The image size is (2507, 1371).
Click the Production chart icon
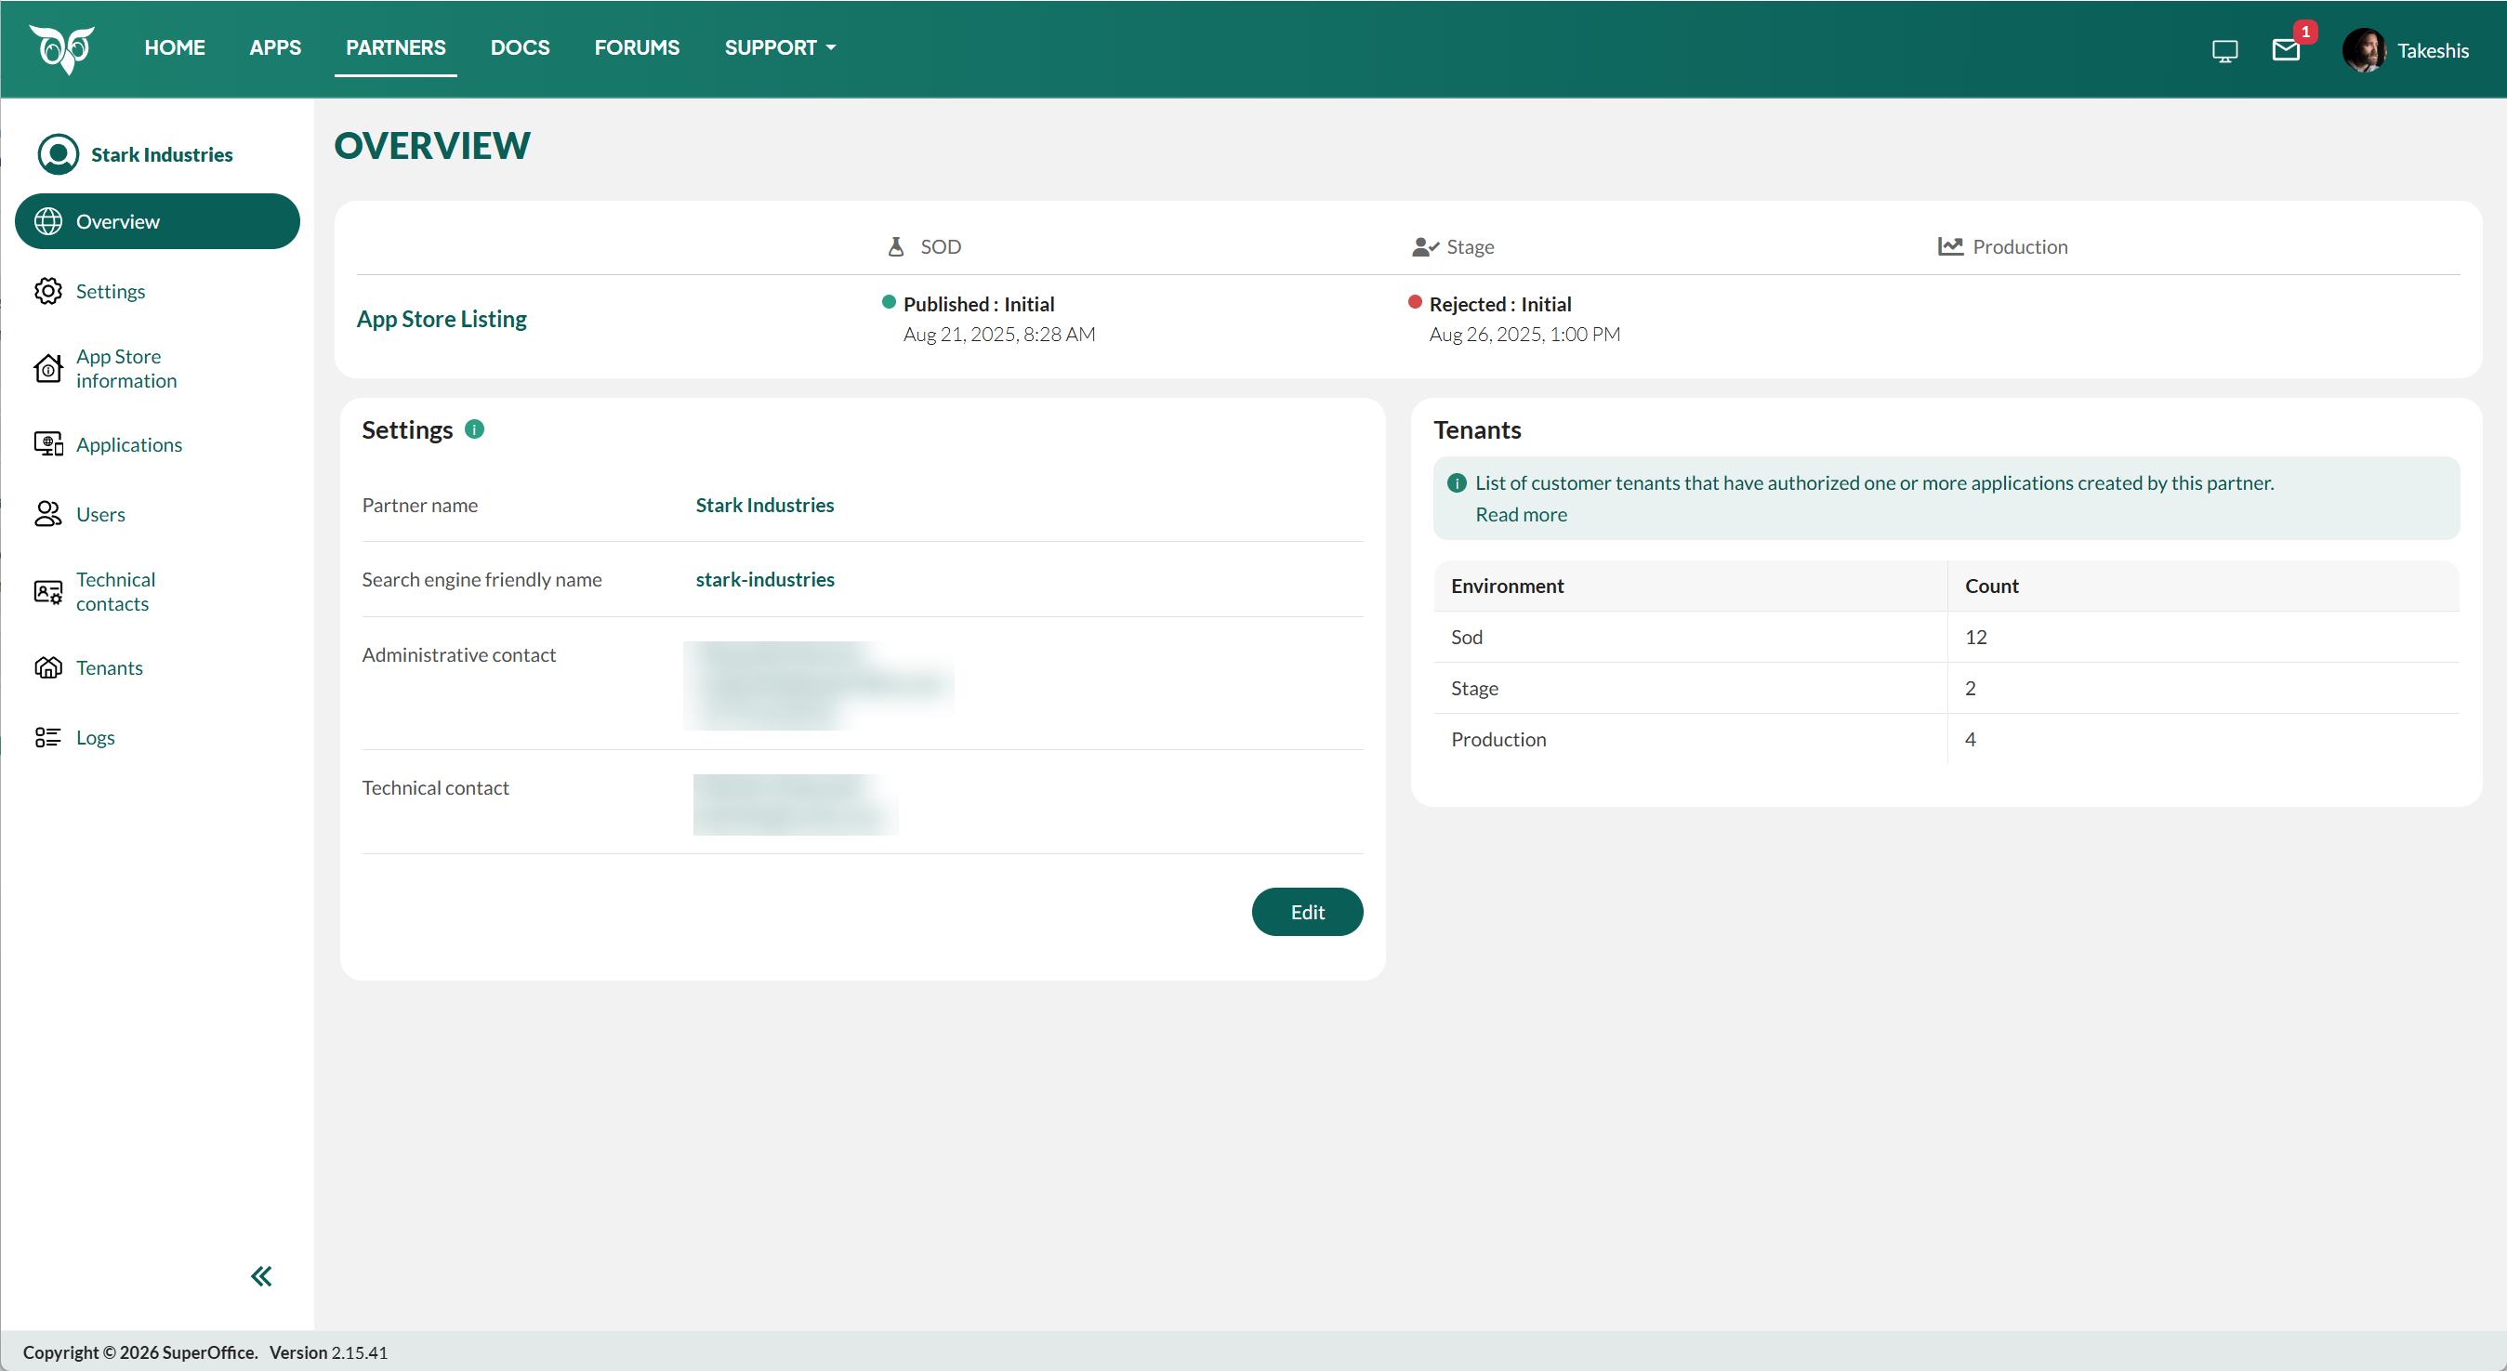coord(1950,246)
